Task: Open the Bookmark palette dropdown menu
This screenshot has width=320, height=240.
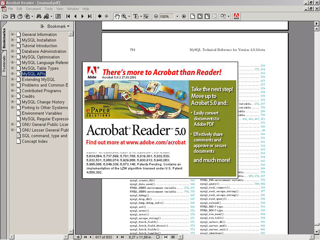Action: point(58,26)
